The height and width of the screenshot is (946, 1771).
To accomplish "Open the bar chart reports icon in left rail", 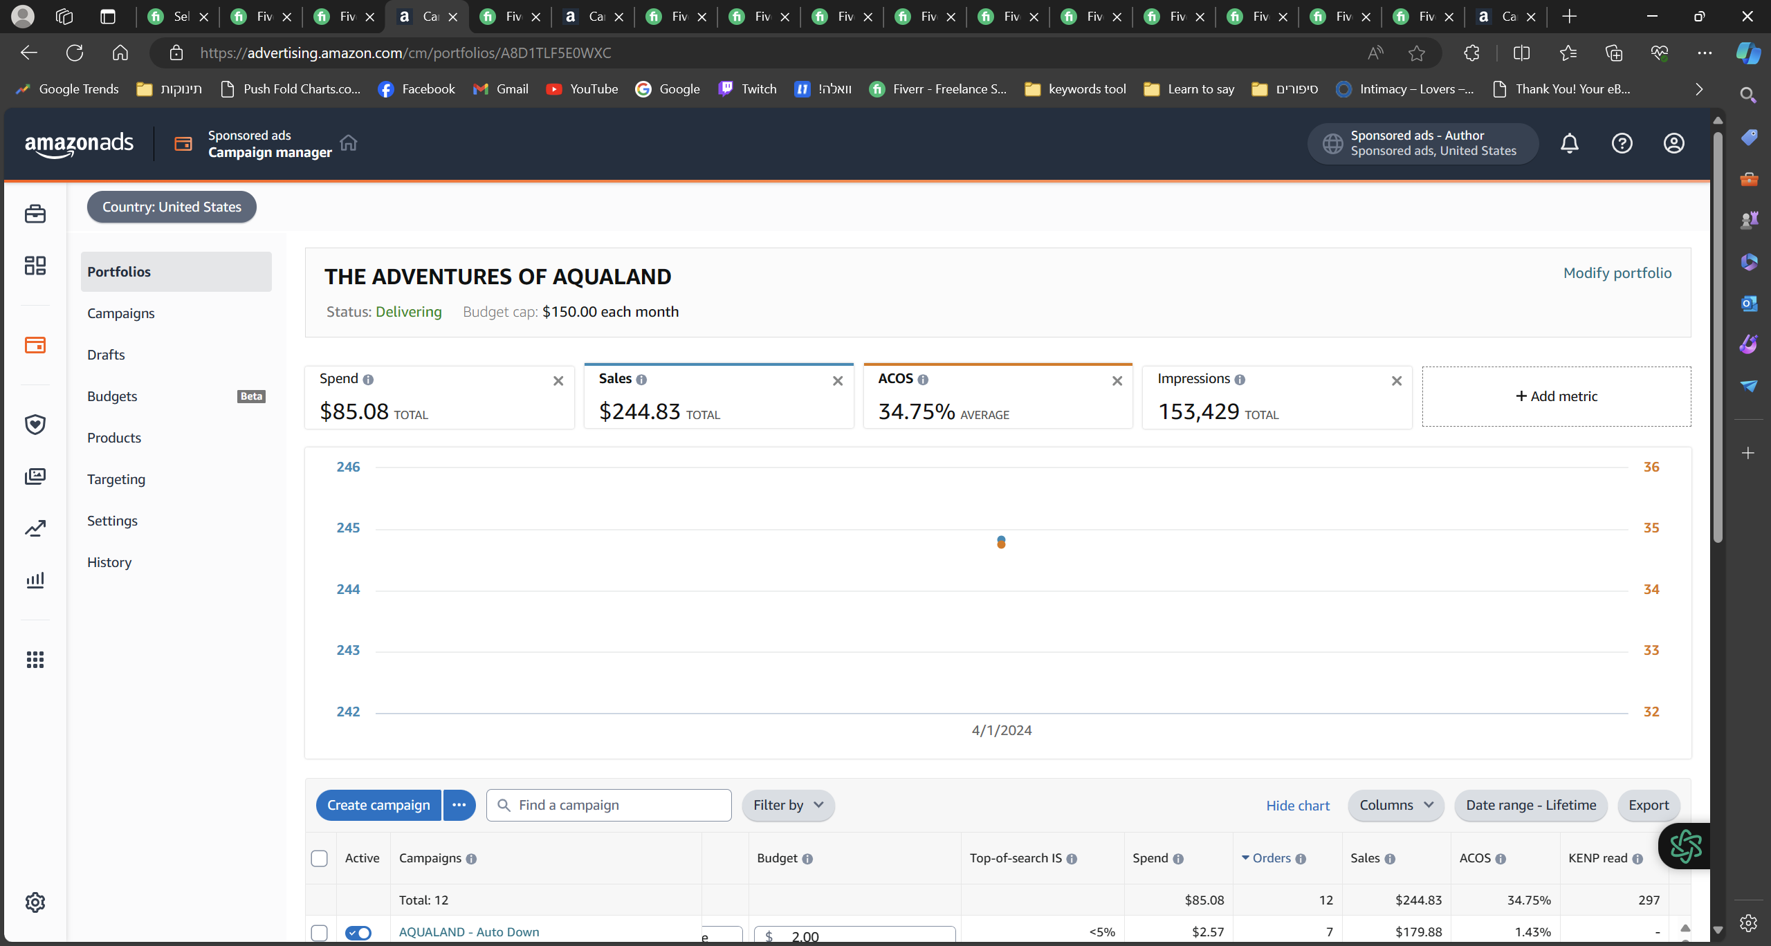I will point(35,580).
